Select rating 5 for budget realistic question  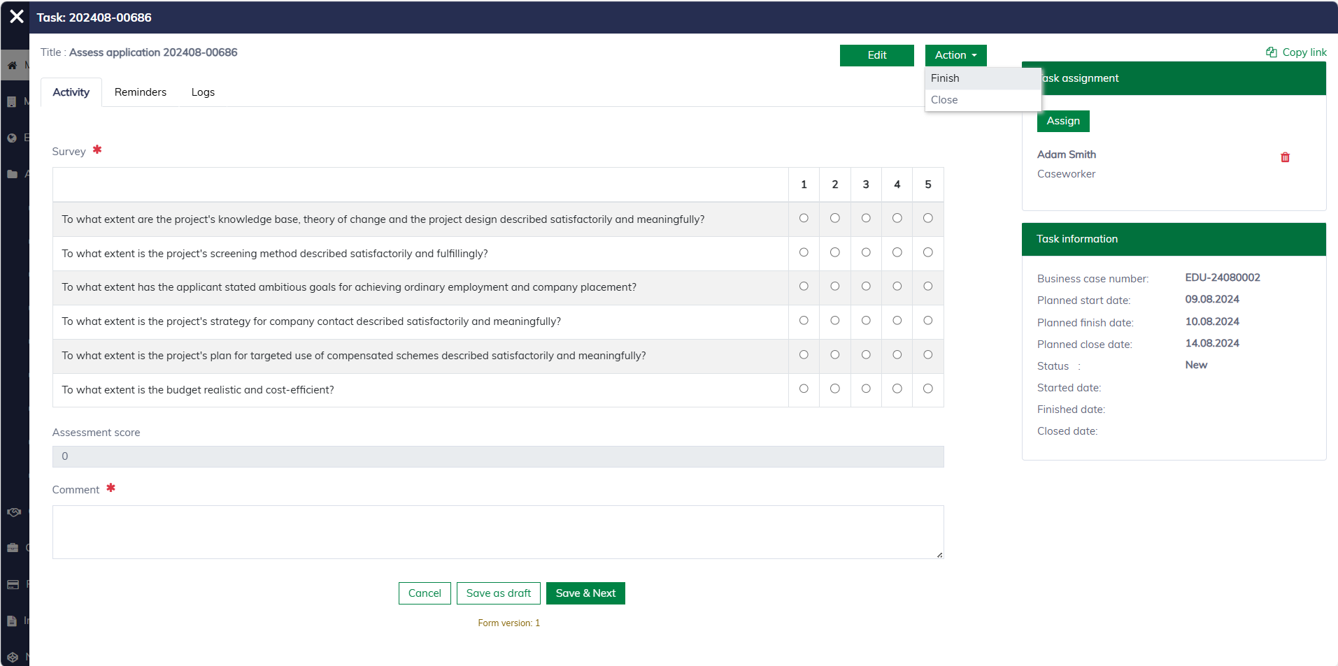(927, 389)
